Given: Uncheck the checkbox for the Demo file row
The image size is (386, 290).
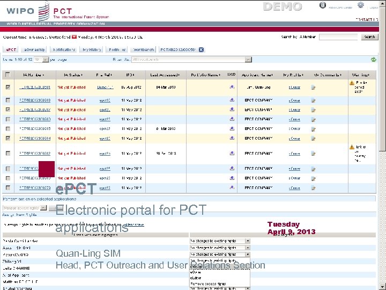Looking at the screenshot, I should [x=8, y=87].
